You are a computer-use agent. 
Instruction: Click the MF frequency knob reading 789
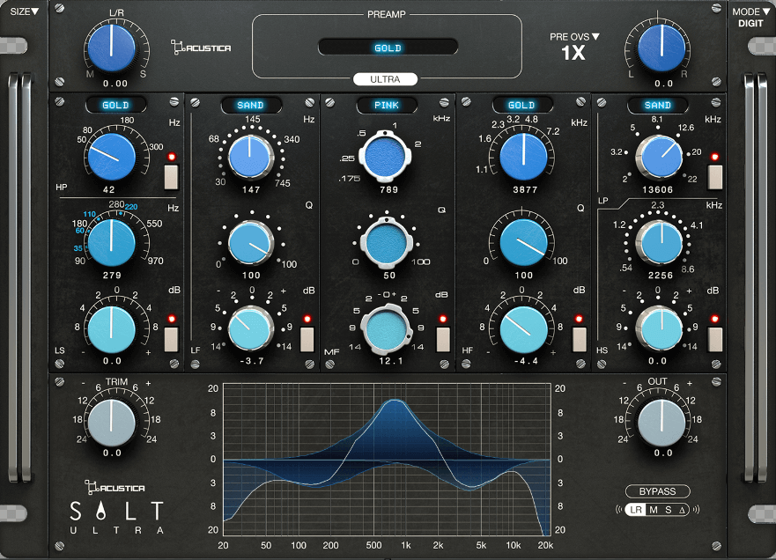[x=386, y=157]
